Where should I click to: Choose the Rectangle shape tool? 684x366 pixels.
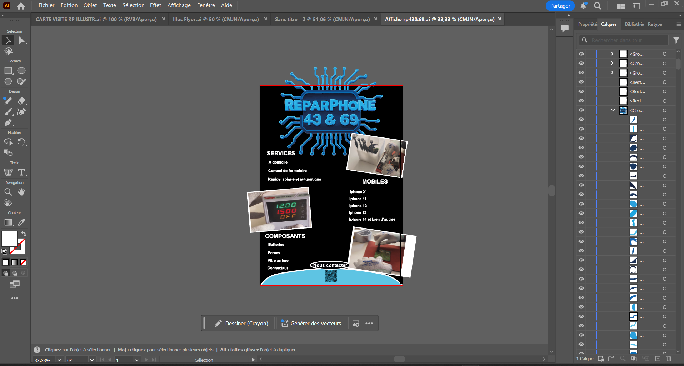point(8,71)
